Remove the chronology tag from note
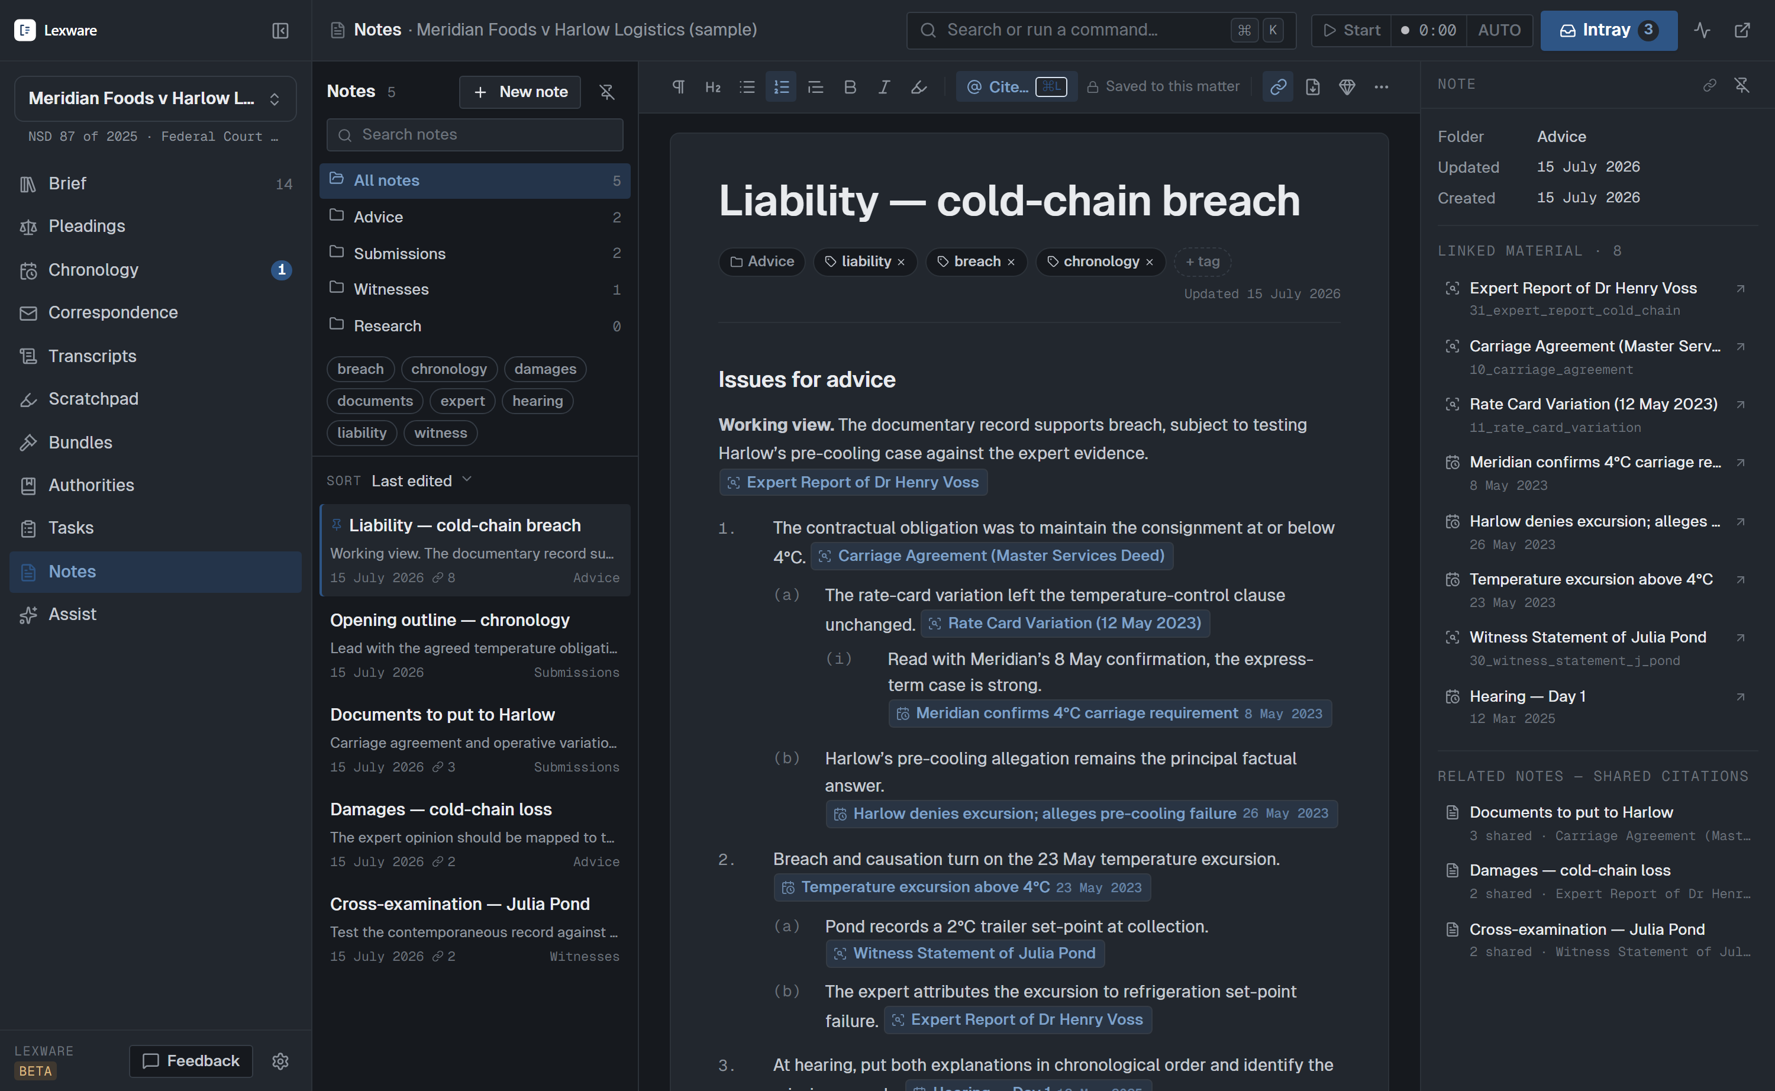Screen dimensions: 1775x1091 pyautogui.click(x=1150, y=262)
